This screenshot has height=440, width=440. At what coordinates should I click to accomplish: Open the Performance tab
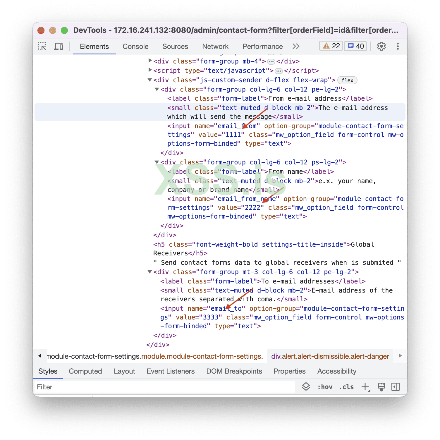[x=263, y=46]
